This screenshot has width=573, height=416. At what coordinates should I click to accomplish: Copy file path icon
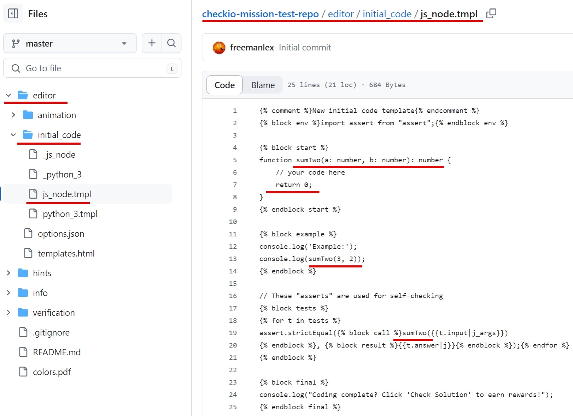[x=491, y=13]
